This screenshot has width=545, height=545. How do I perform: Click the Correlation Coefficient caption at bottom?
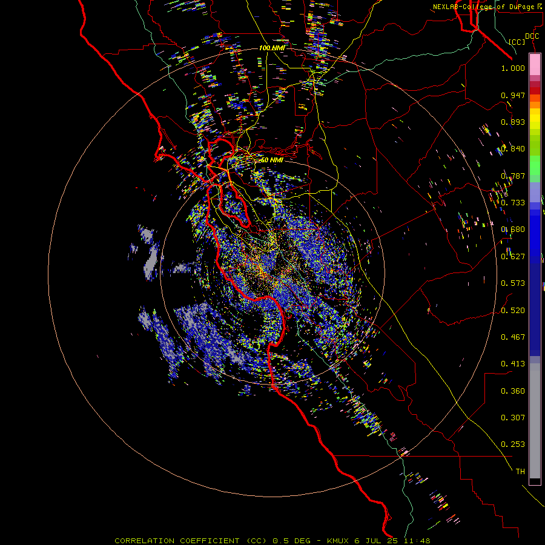272,541
